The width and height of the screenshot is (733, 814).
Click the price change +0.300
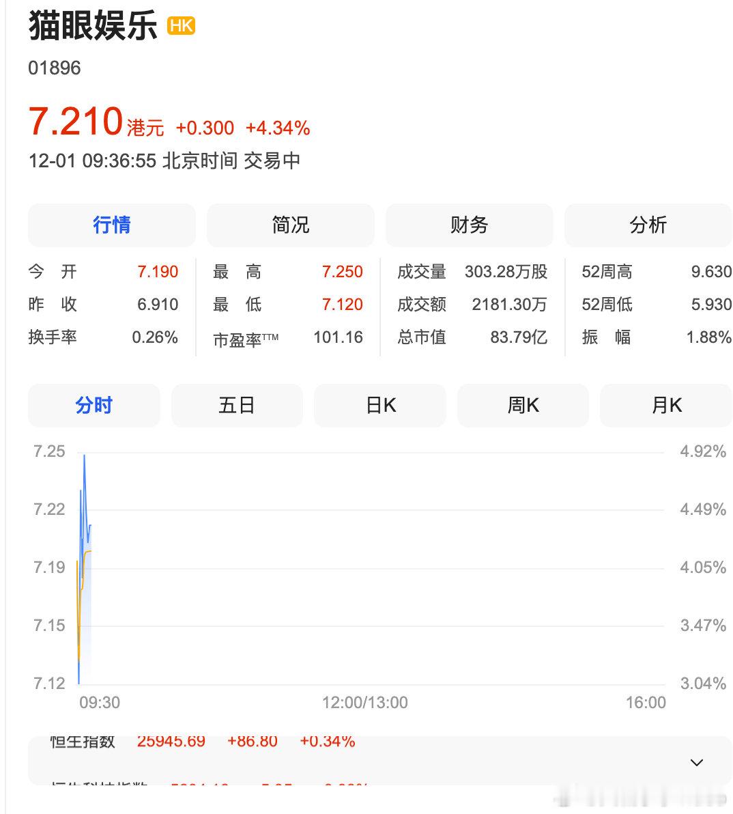(x=205, y=128)
